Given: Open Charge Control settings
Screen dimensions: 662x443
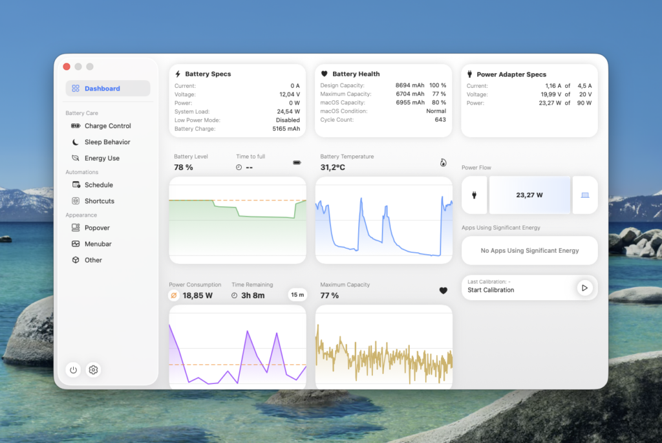Looking at the screenshot, I should pos(108,126).
